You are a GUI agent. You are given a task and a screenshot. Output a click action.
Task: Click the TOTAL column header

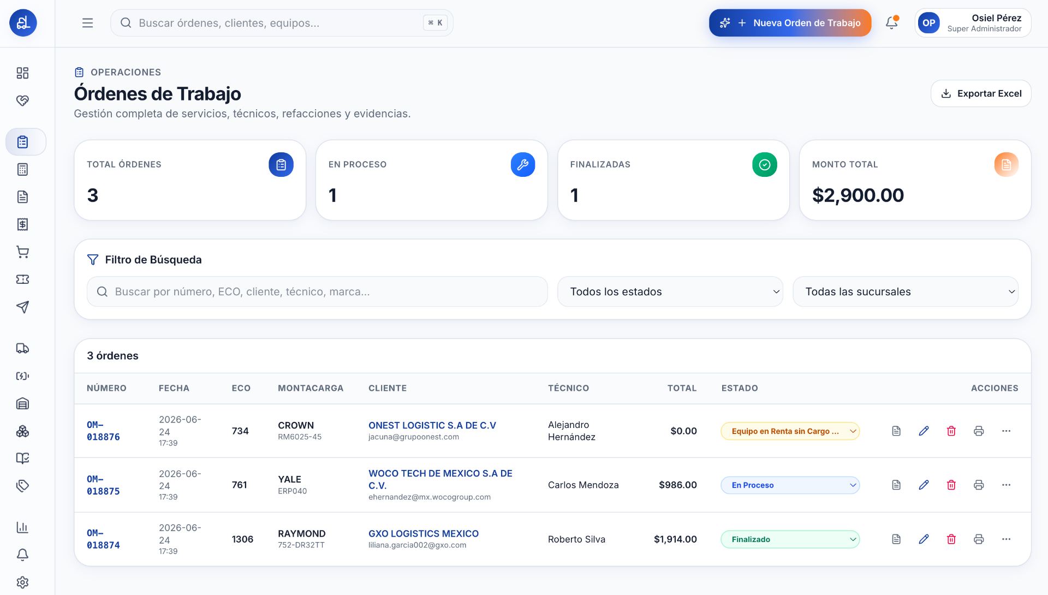tap(682, 388)
